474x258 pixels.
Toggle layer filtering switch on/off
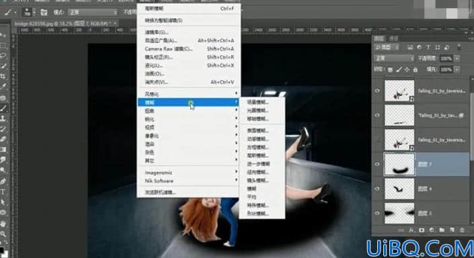click(459, 47)
